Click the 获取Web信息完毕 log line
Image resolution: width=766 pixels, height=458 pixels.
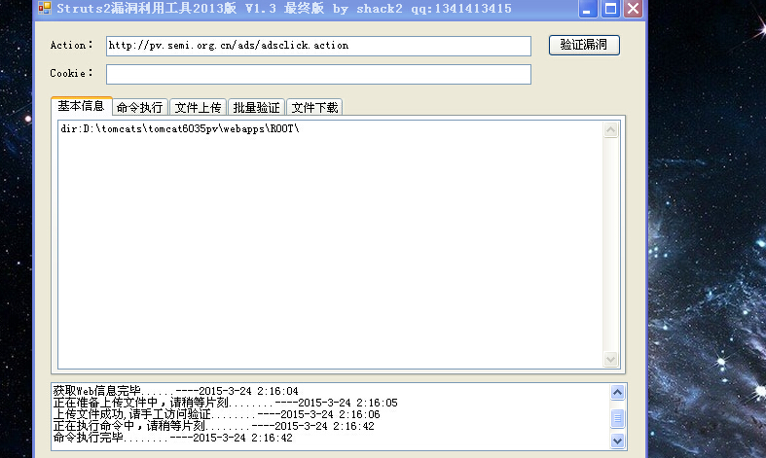pos(175,391)
